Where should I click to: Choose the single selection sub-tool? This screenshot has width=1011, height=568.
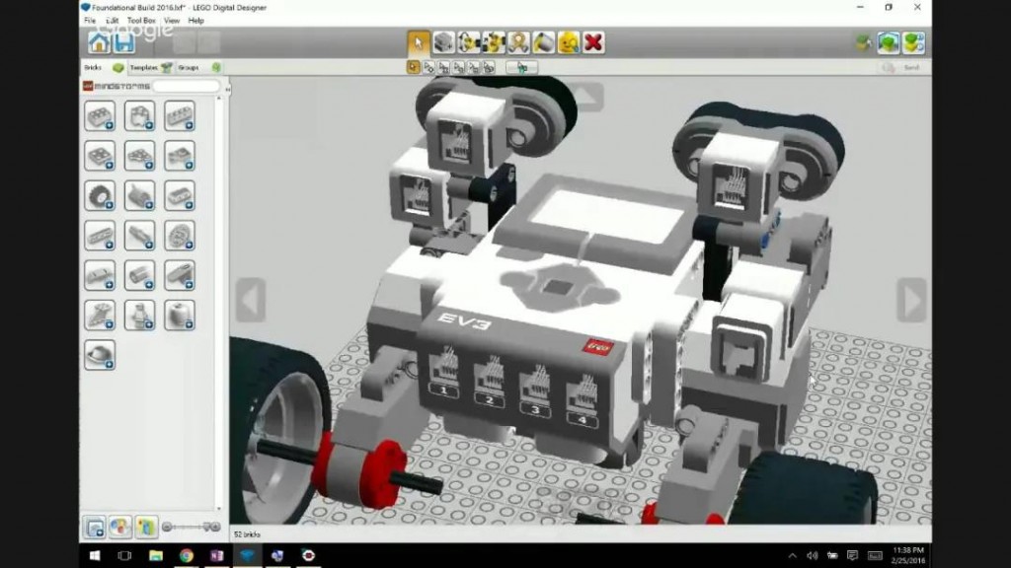pos(414,67)
